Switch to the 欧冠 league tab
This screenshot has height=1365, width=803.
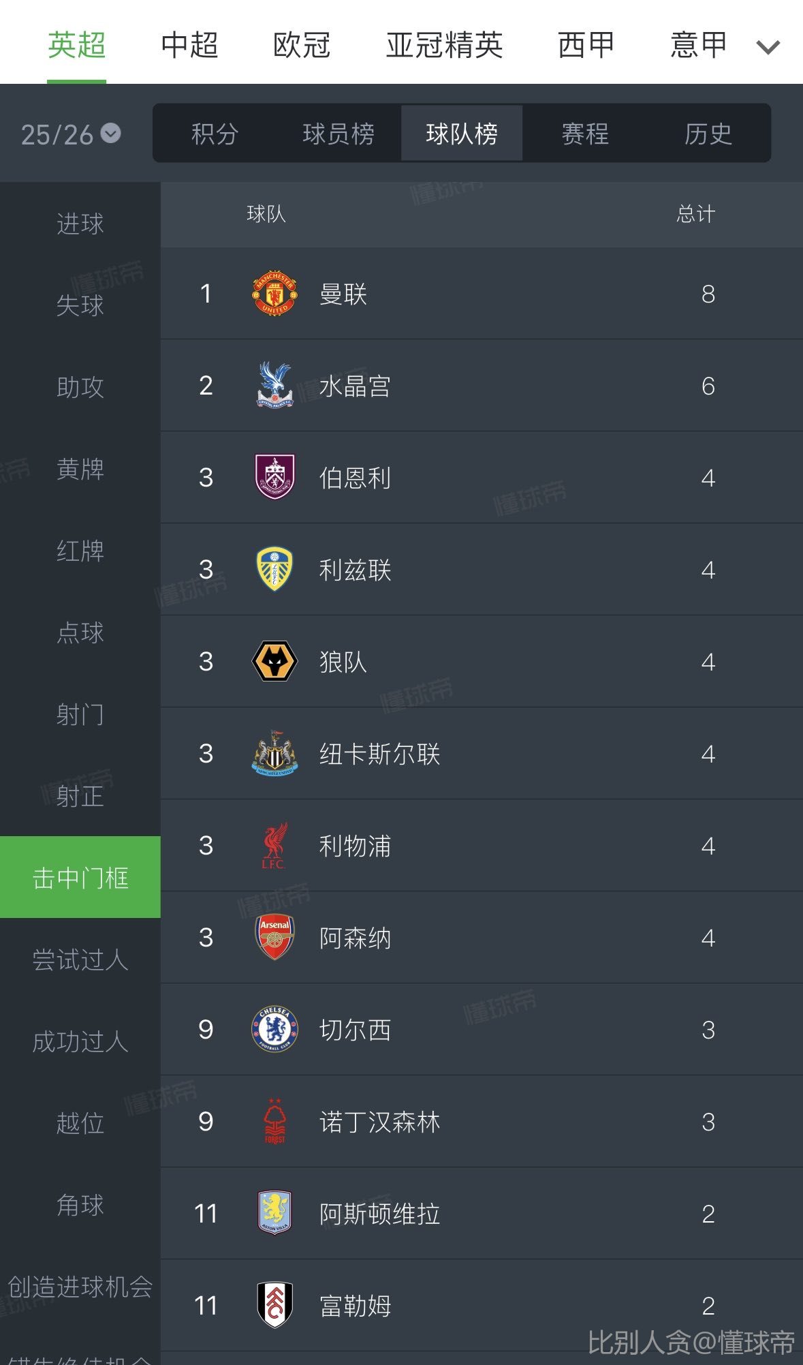coord(302,46)
